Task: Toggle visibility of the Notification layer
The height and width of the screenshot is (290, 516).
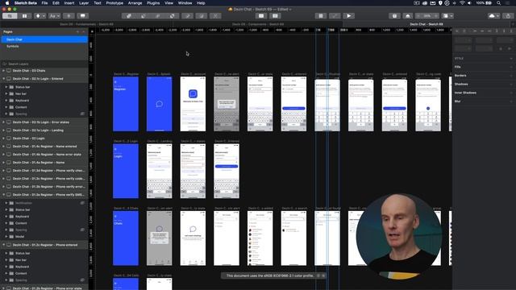Action: pyautogui.click(x=82, y=203)
